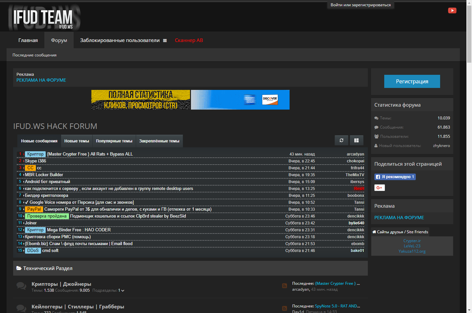Viewport: 472px width, 313px height.
Task: Open Последние сообщения in the sub-navigation
Action: [35, 55]
